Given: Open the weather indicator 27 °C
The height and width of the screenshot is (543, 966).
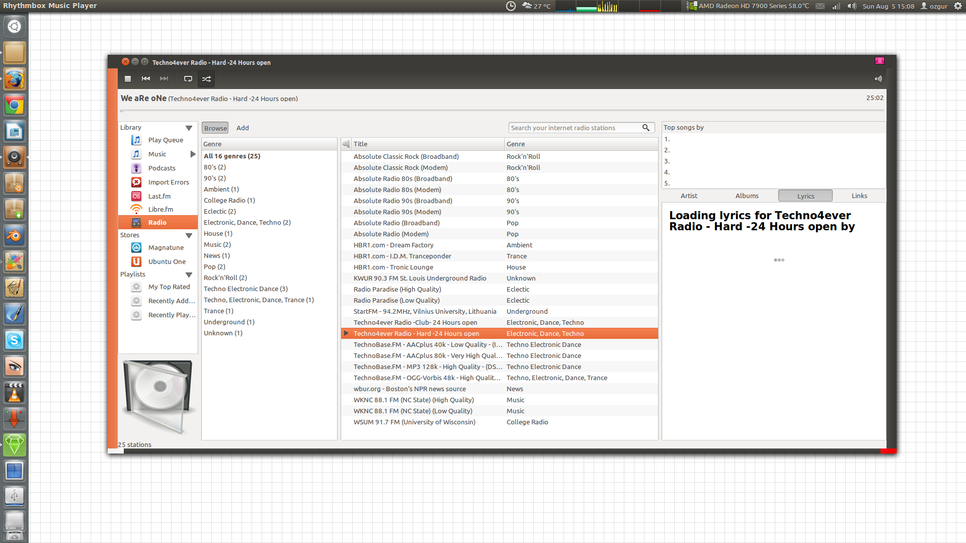Looking at the screenshot, I should [536, 6].
